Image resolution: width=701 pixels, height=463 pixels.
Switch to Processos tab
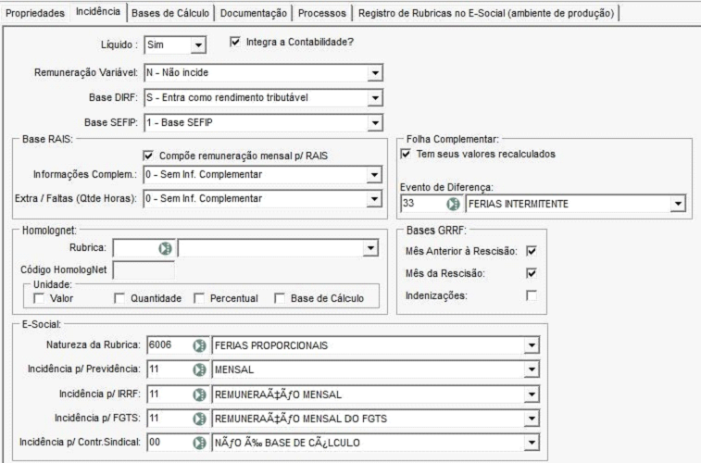click(322, 13)
